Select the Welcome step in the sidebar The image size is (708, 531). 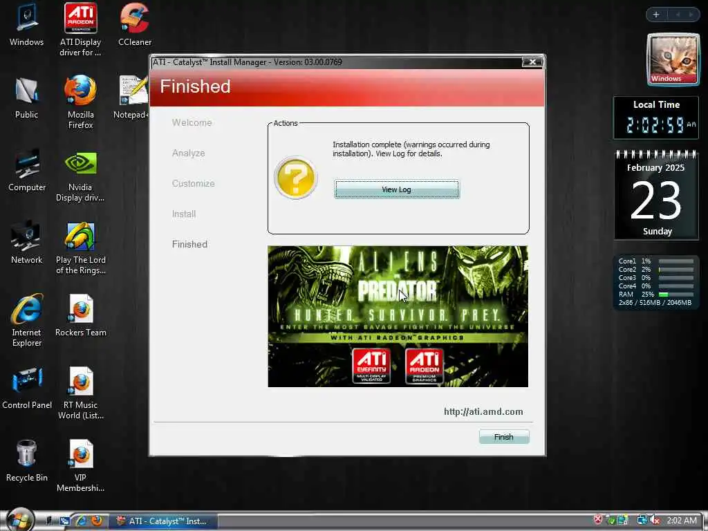pyautogui.click(x=192, y=122)
